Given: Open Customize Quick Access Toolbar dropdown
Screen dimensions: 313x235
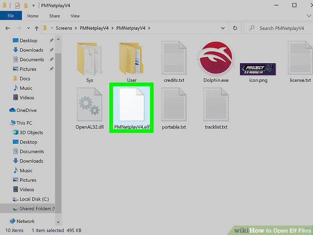Looking at the screenshot, I should 34,6.
